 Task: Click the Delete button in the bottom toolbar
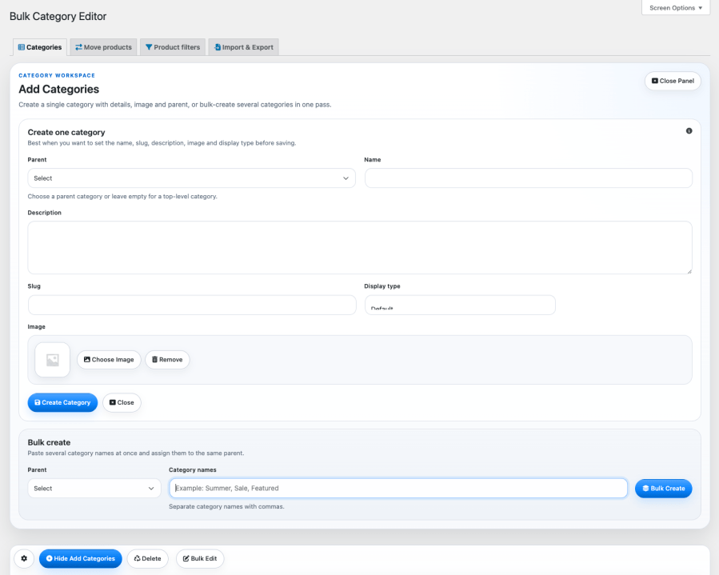(x=148, y=558)
